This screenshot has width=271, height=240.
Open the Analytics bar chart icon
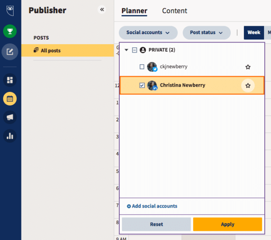pos(10,136)
